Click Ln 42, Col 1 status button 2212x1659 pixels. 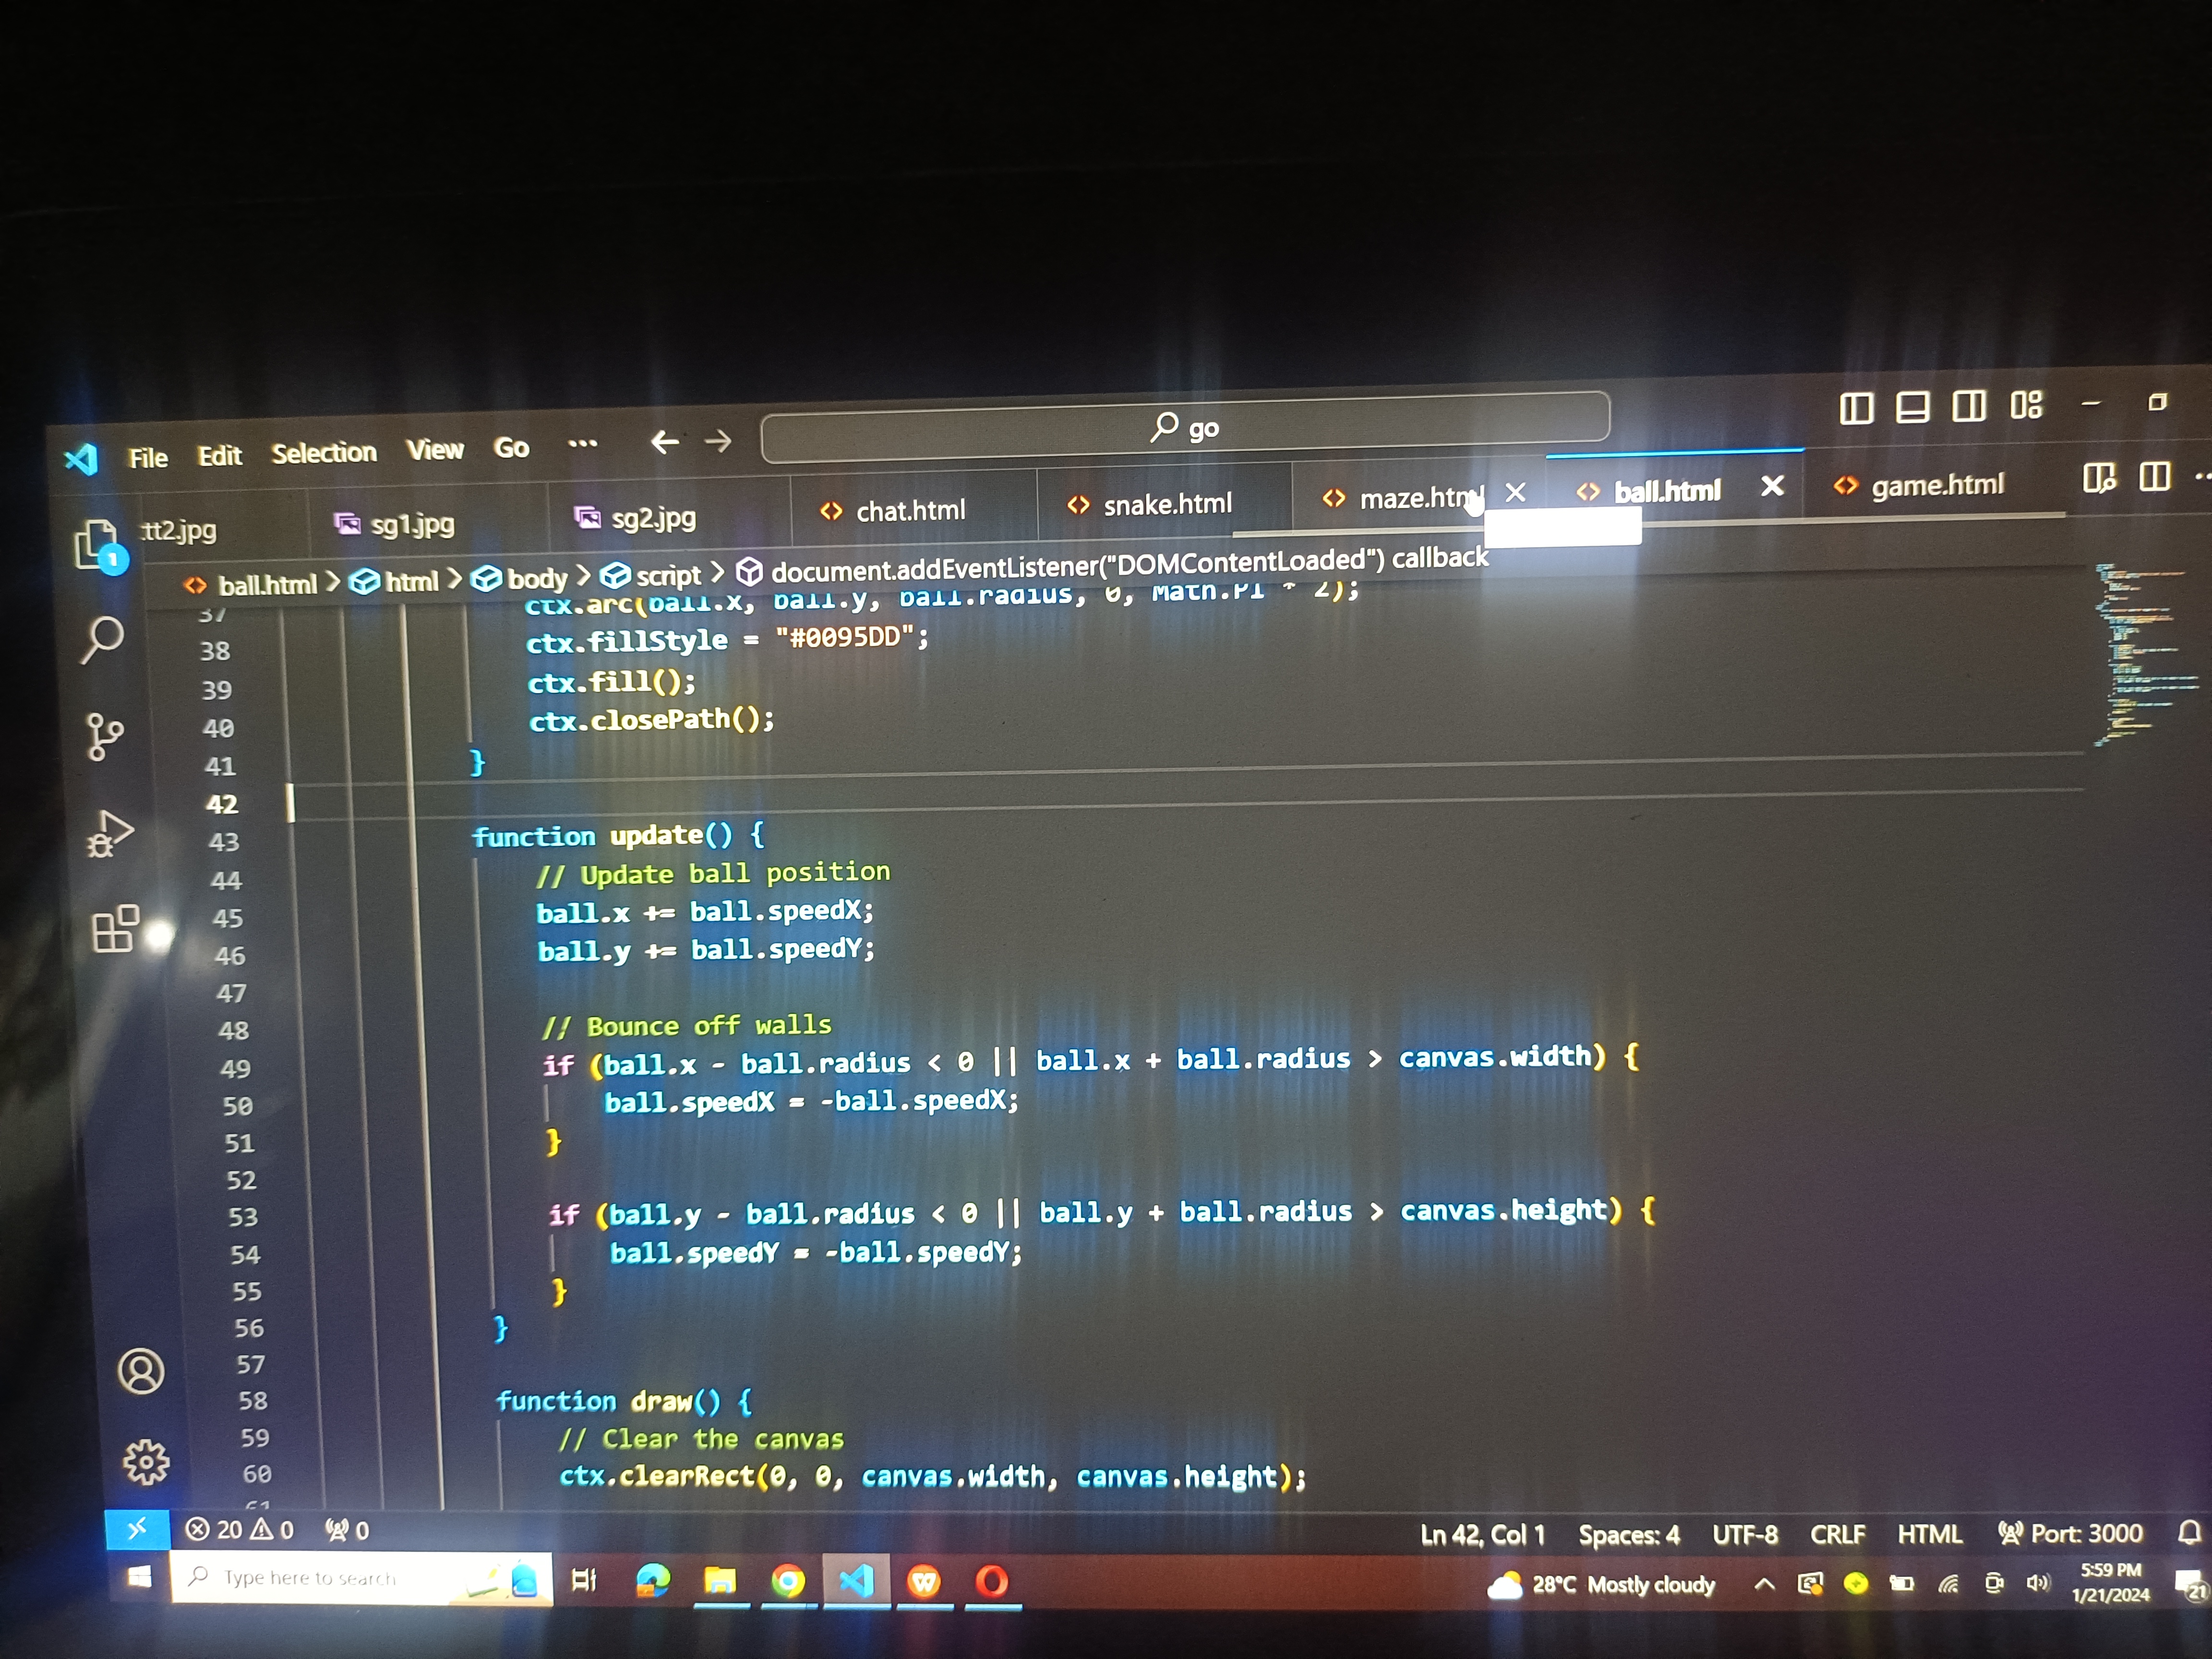click(1482, 1535)
